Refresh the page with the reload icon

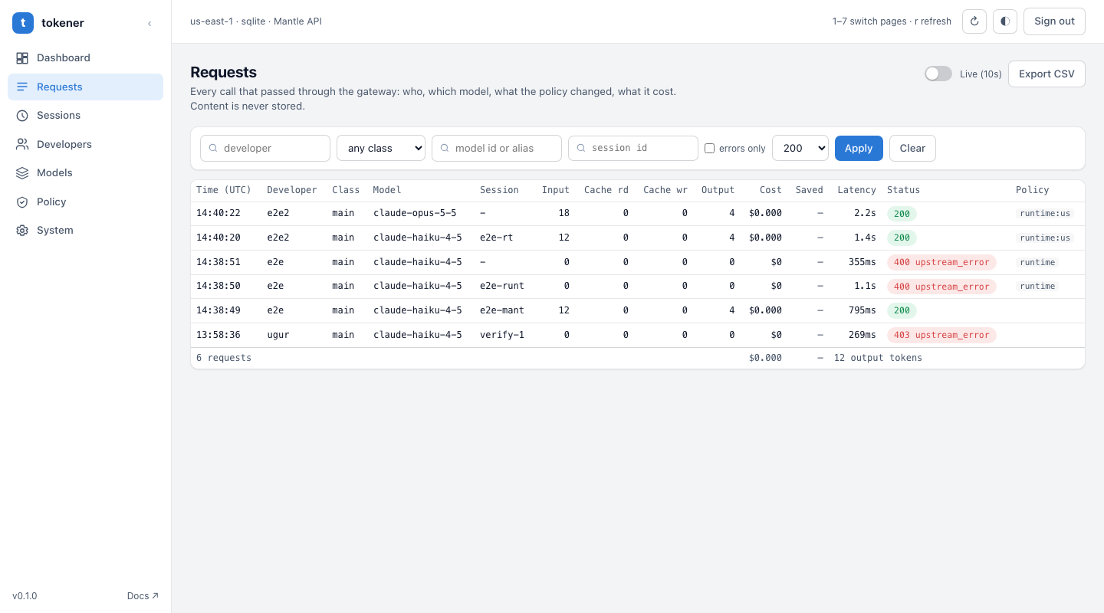(x=974, y=21)
